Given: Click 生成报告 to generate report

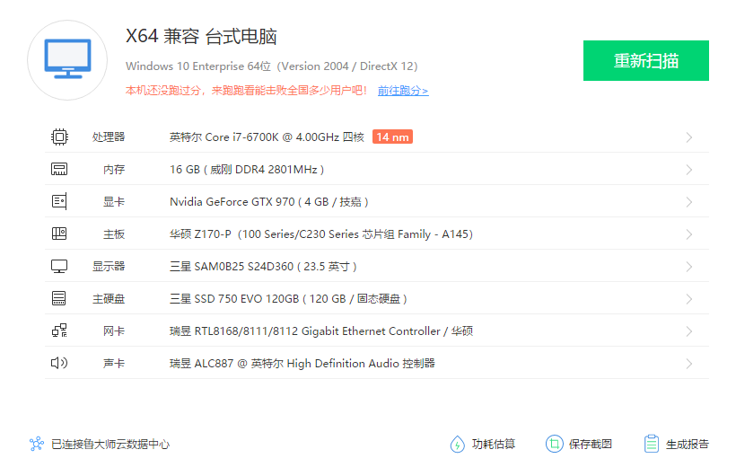Looking at the screenshot, I should coord(677,444).
